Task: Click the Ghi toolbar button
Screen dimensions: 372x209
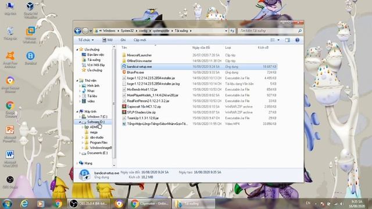Action: click(x=123, y=40)
